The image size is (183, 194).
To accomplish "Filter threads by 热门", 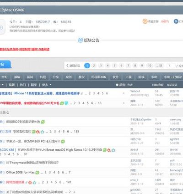I will point(23,85).
